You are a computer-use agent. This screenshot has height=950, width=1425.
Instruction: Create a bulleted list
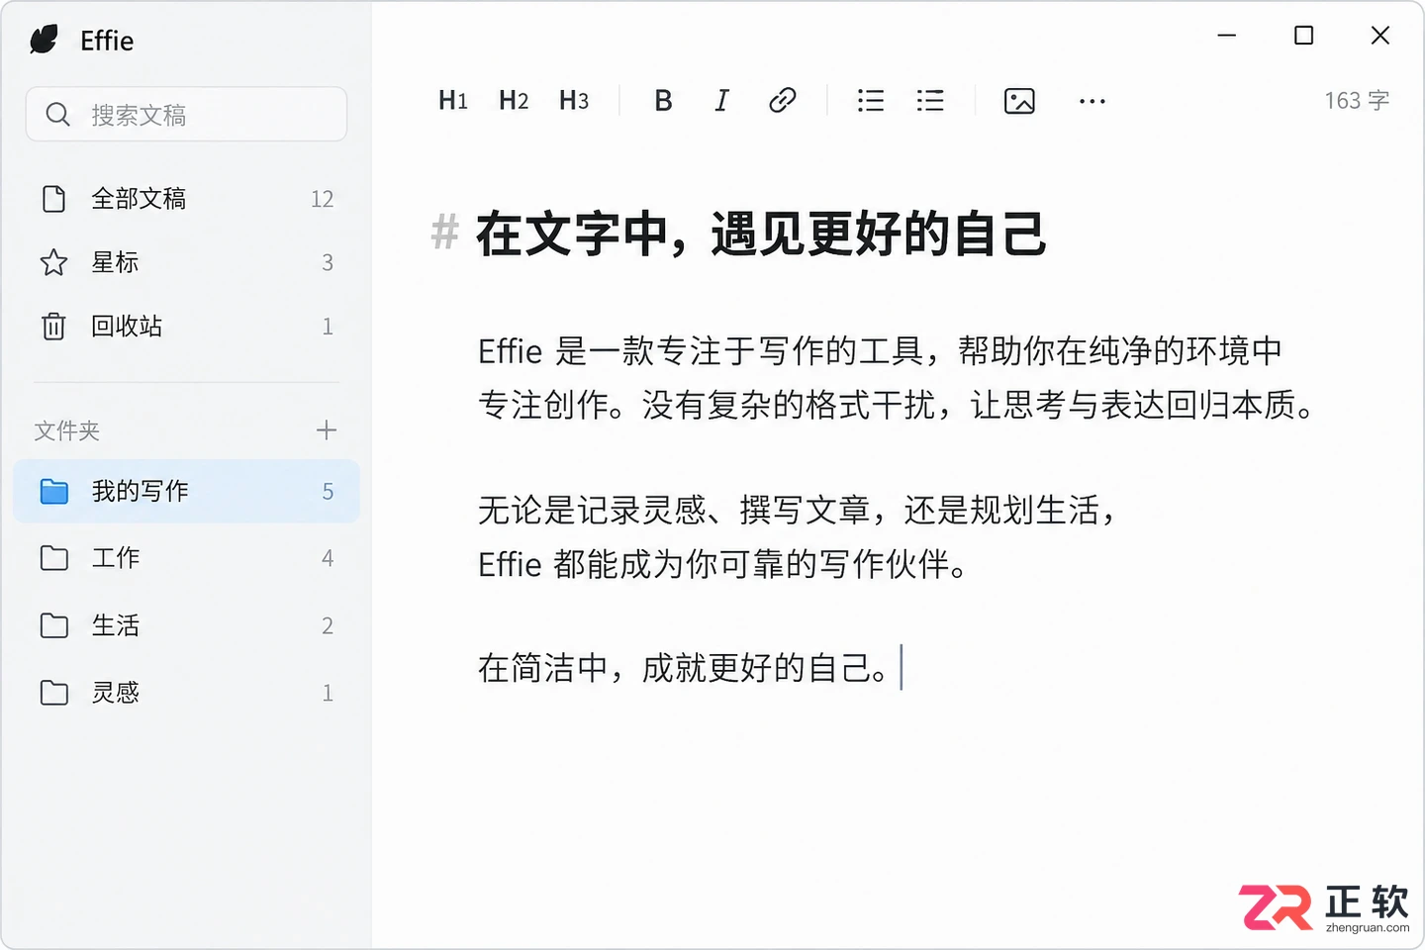(x=871, y=100)
